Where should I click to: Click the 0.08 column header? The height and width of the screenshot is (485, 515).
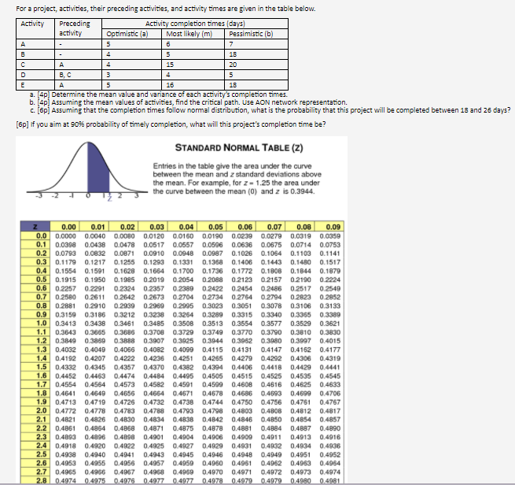[300, 227]
